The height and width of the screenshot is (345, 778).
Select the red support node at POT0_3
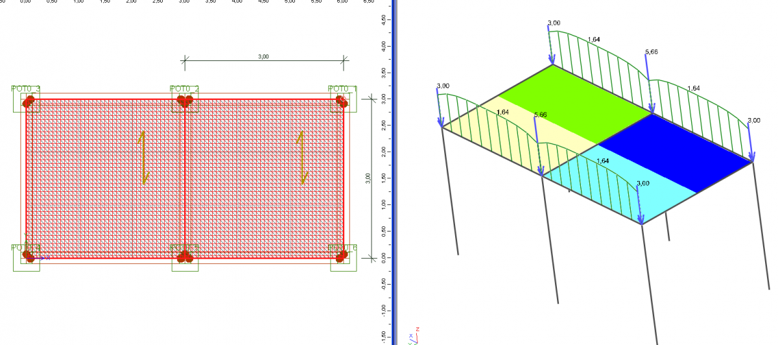click(28, 101)
